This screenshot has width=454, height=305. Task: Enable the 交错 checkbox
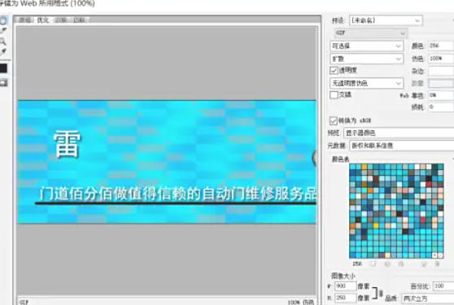pos(334,95)
